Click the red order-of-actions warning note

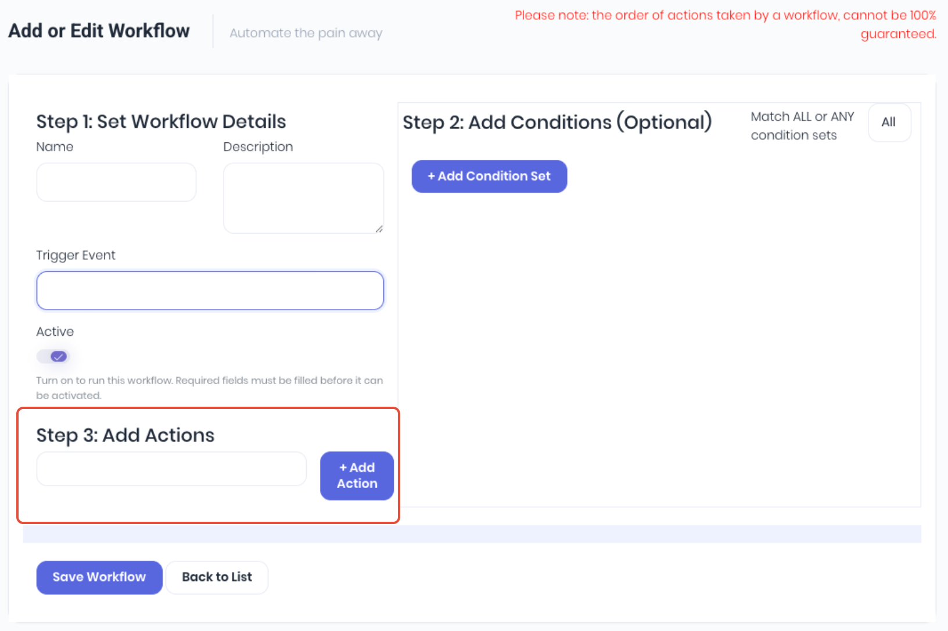(x=726, y=24)
